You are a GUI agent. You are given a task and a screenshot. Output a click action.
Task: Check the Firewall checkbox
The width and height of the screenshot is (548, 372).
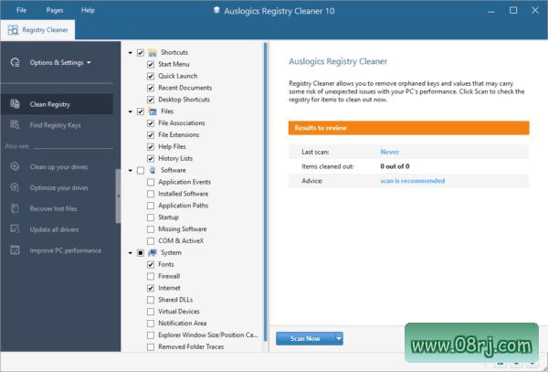click(x=151, y=276)
